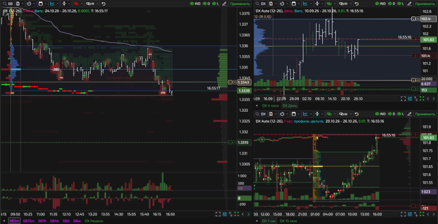Open the timeframe clock icon in the 6B chart toolbar
This screenshot has height=224, width=438.
point(29,3)
